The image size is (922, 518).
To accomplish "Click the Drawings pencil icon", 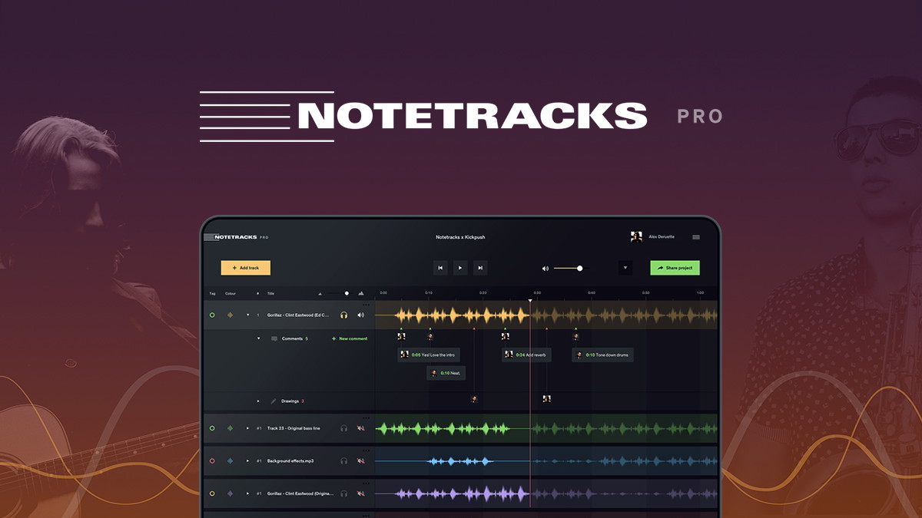I will click(x=274, y=401).
